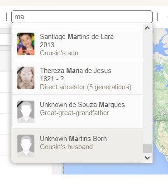Image resolution: width=168 pixels, height=184 pixels.
Task: Click the "Cousin's son" relationship text
Action: (59, 53)
